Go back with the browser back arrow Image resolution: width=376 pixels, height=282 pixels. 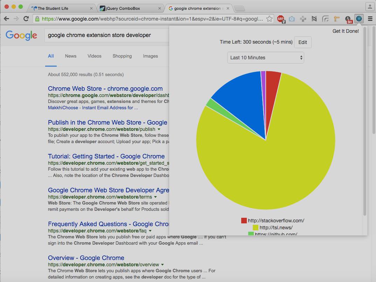[x=6, y=18]
